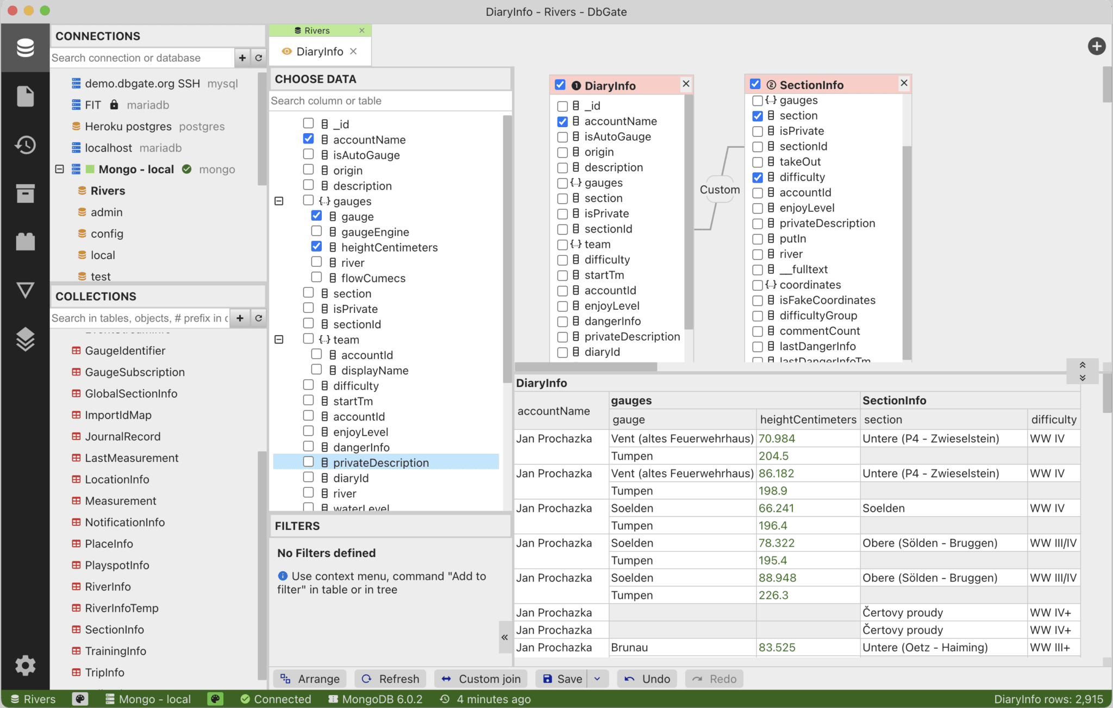The height and width of the screenshot is (708, 1113).
Task: Click the archive icon in the sidebar
Action: 26,193
